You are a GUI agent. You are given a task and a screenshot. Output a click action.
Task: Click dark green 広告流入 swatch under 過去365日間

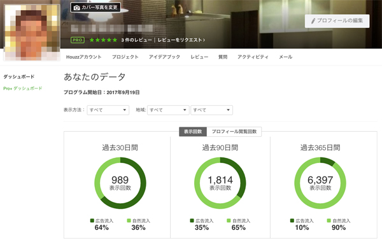click(x=292, y=220)
